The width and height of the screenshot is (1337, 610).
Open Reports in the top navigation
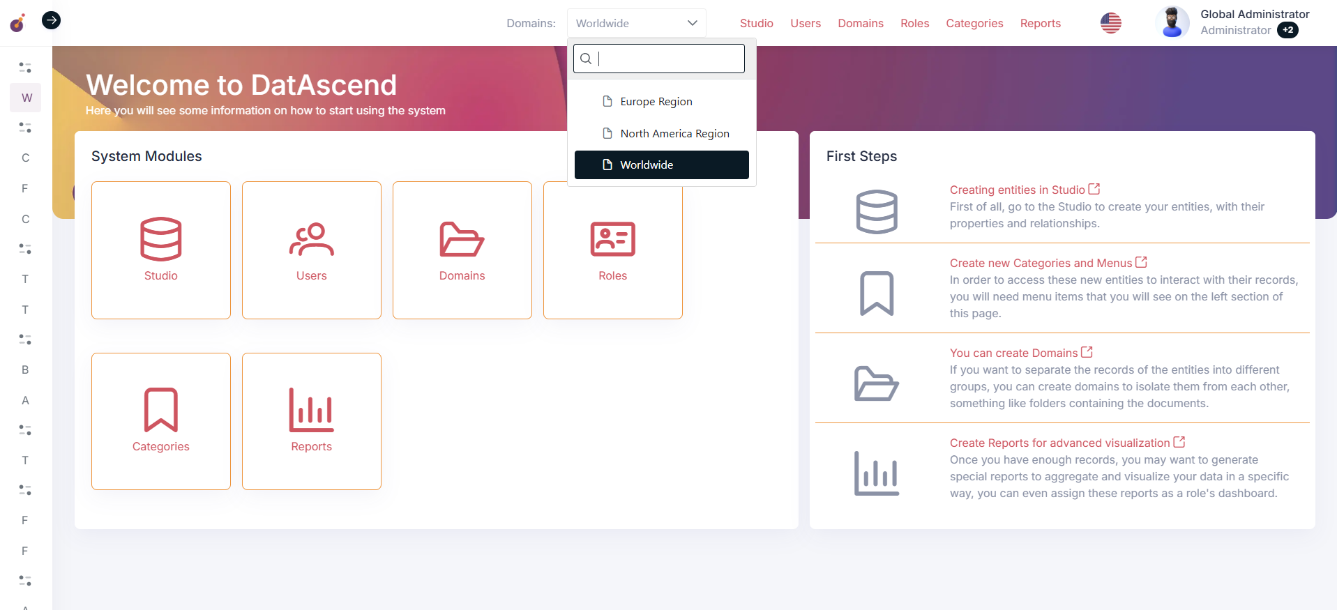tap(1040, 23)
